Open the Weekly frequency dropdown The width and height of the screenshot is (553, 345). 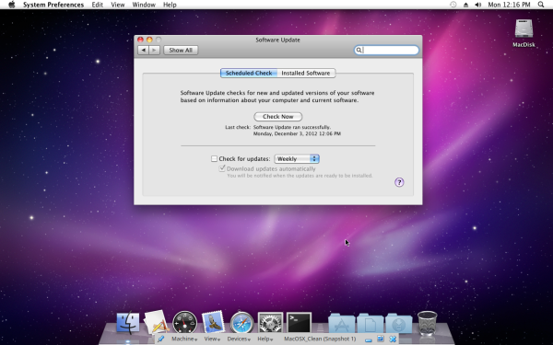coord(297,159)
